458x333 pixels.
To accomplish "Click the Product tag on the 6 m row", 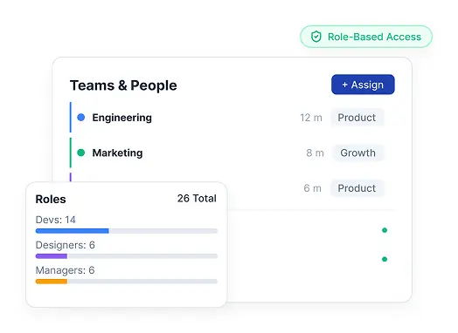I will point(357,188).
